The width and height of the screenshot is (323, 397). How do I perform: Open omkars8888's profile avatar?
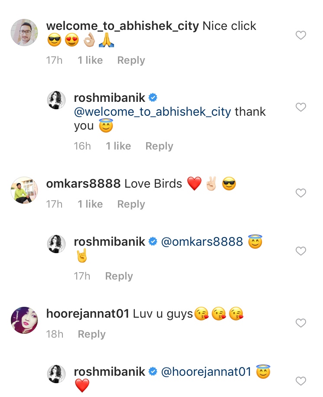24,190
